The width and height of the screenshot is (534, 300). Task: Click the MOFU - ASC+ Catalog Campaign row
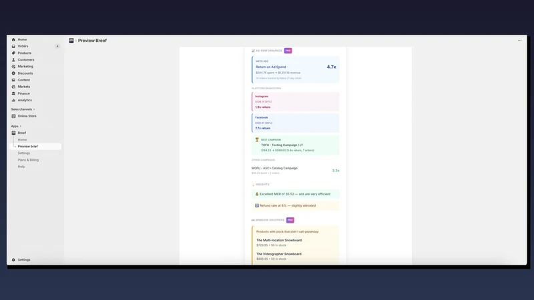pos(295,171)
